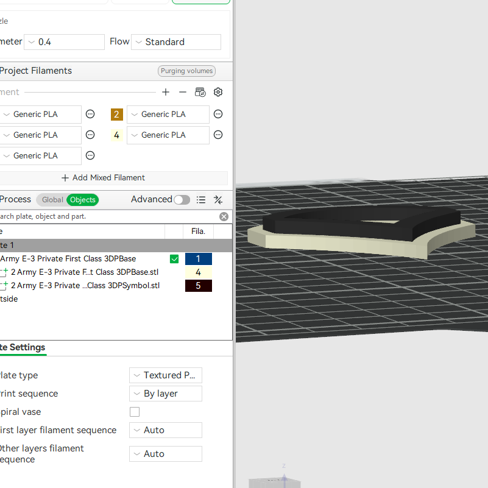The width and height of the screenshot is (488, 488).
Task: Open filament 4 Generic PLA dropdown
Action: (168, 135)
